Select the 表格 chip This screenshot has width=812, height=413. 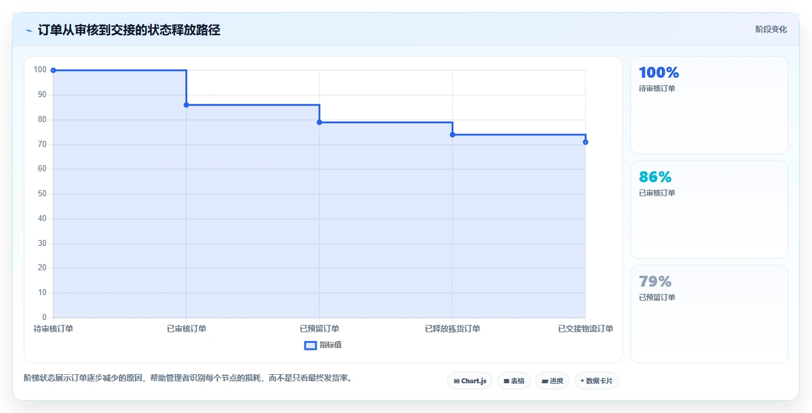click(514, 381)
